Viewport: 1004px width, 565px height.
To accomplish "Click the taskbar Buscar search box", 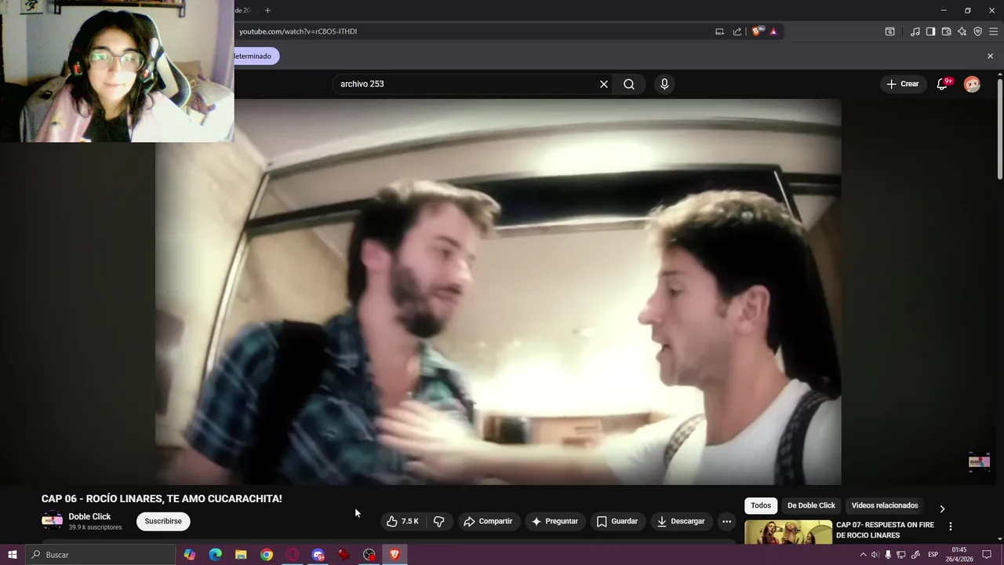I will coord(100,555).
